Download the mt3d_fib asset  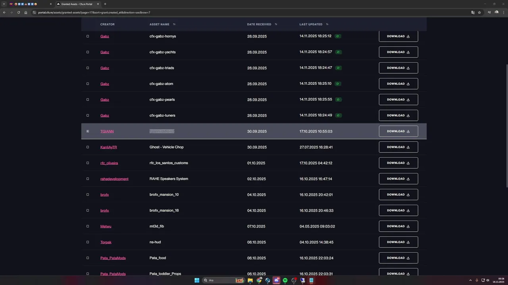(x=398, y=226)
